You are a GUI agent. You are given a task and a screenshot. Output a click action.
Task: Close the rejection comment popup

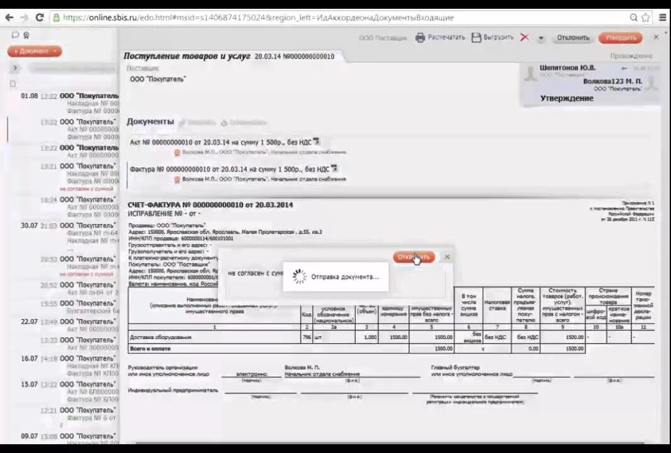(x=447, y=257)
